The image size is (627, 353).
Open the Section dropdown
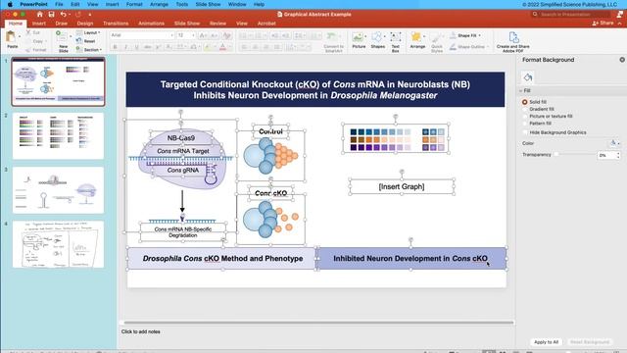(89, 50)
